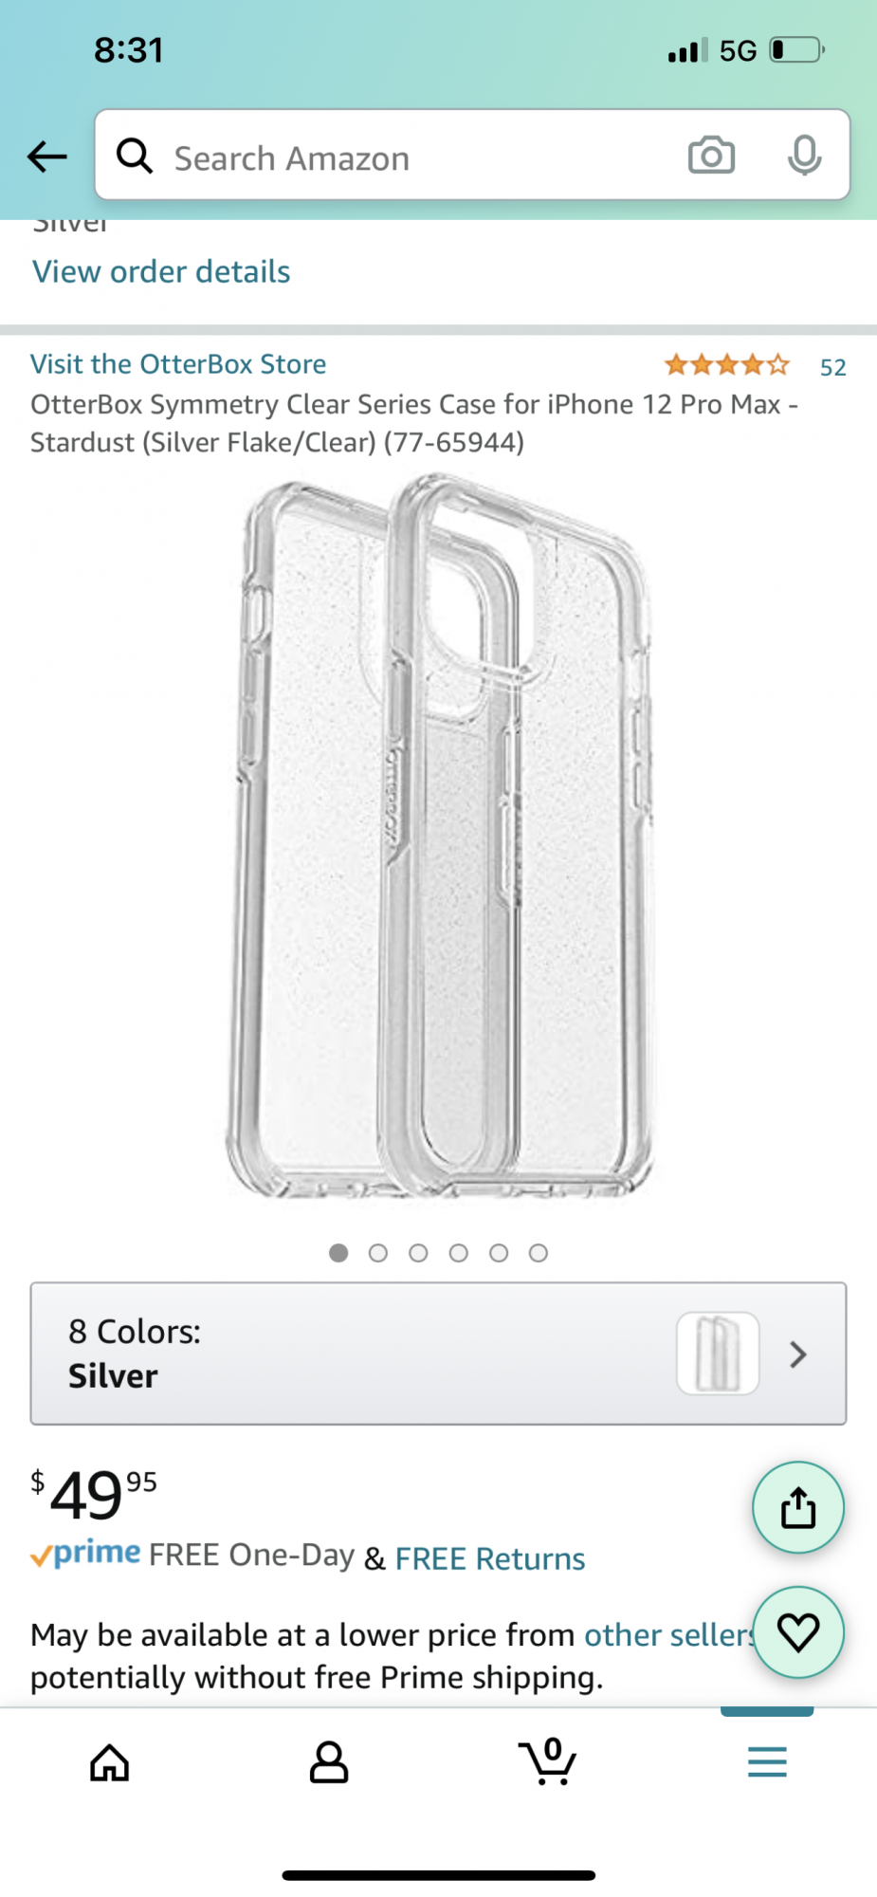
Task: Open the 8 Colors: Silver dropdown
Action: pyautogui.click(x=438, y=1354)
